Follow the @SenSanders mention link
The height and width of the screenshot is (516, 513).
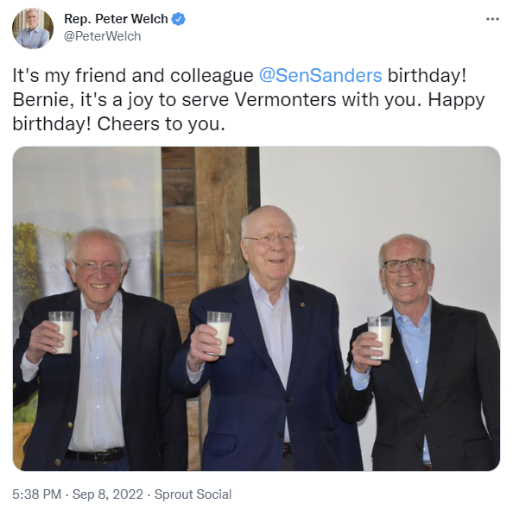(x=320, y=75)
